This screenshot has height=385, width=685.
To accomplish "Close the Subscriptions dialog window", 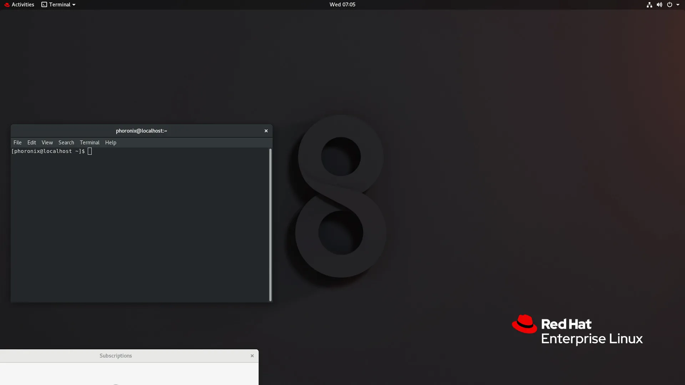I will point(252,355).
